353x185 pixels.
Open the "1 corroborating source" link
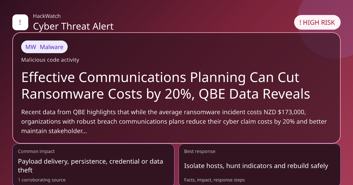pyautogui.click(x=42, y=180)
